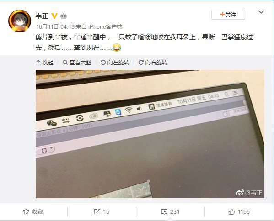Rotate the image with 向右旋转
Viewport: 274px width, 221px height.
[x=153, y=62]
